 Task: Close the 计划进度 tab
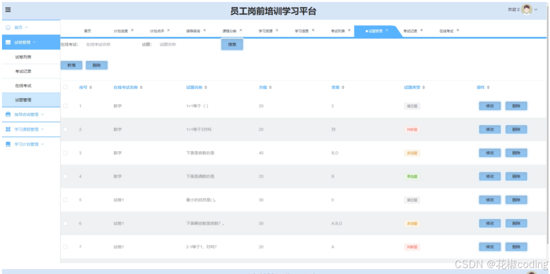pyautogui.click(x=132, y=30)
